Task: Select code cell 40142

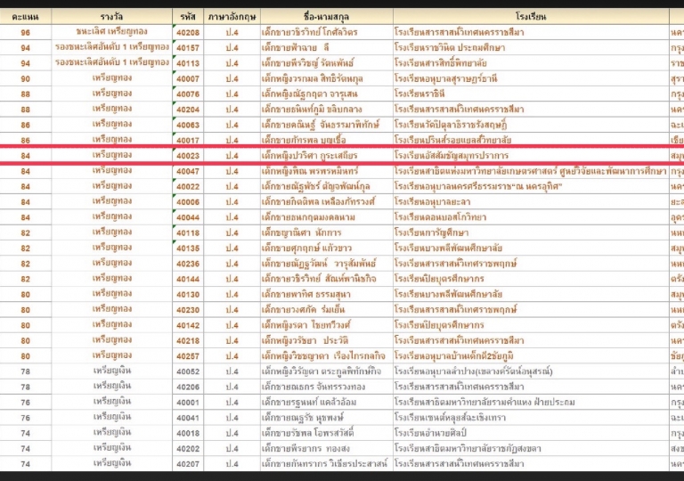Action: point(188,325)
